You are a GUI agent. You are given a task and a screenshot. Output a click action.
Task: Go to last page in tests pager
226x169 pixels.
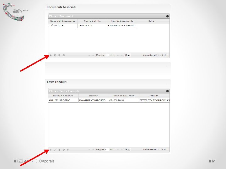[x=122, y=150]
